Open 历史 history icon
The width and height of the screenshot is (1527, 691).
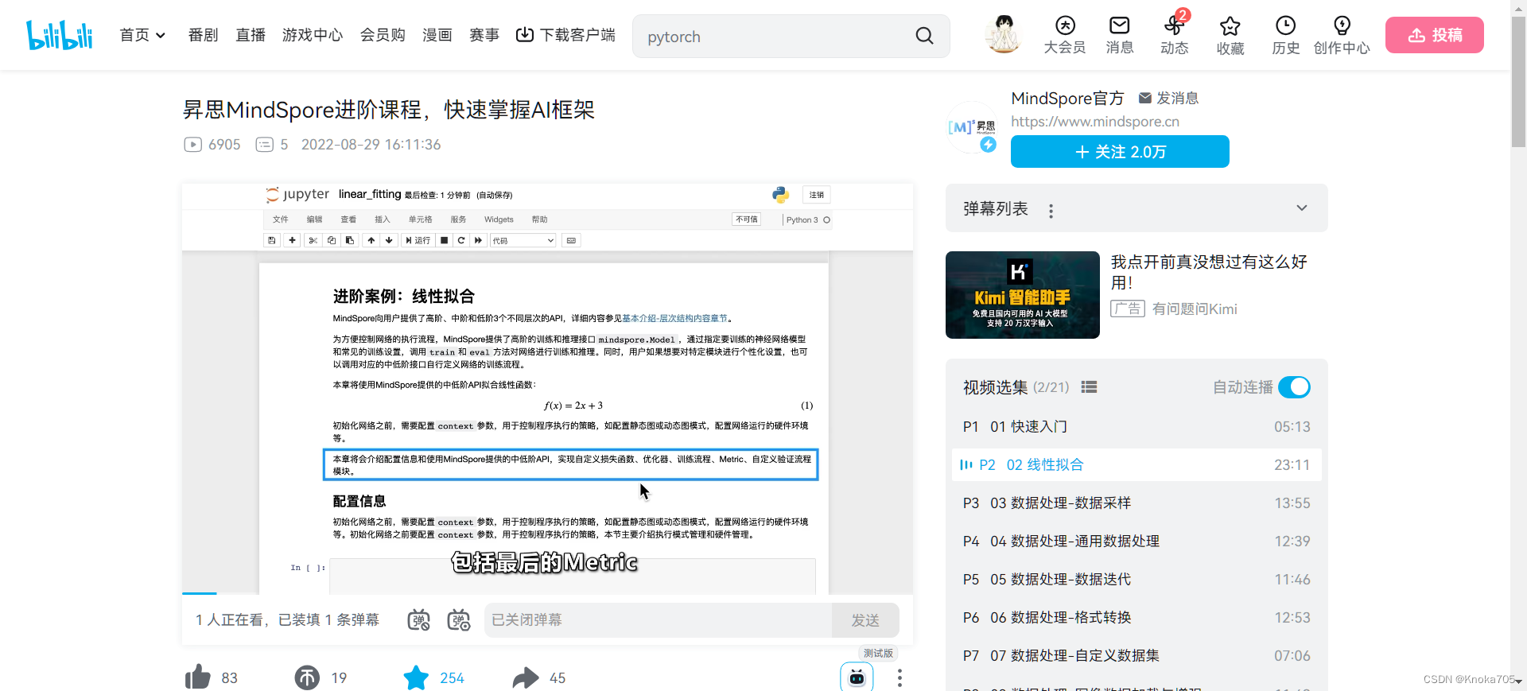[1285, 36]
